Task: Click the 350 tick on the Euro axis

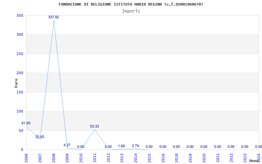Action: [x=20, y=15]
